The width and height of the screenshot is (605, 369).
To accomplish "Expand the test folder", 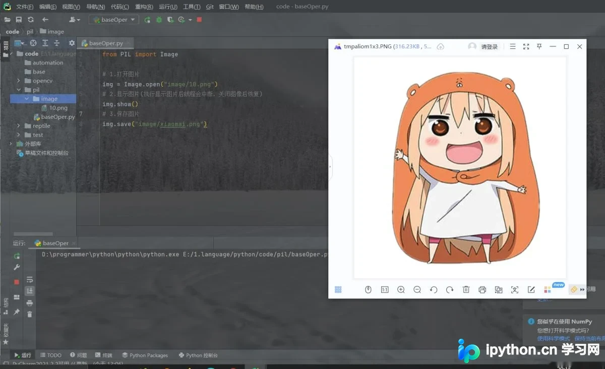I will (19, 135).
